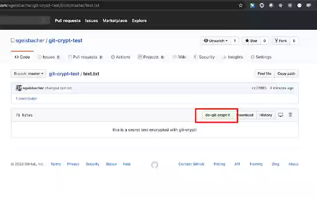Open git-crypt-test breadcrumb link

[64, 74]
